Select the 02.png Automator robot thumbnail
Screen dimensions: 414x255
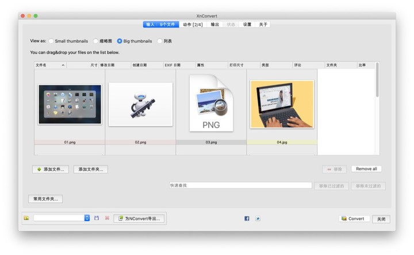(140, 104)
